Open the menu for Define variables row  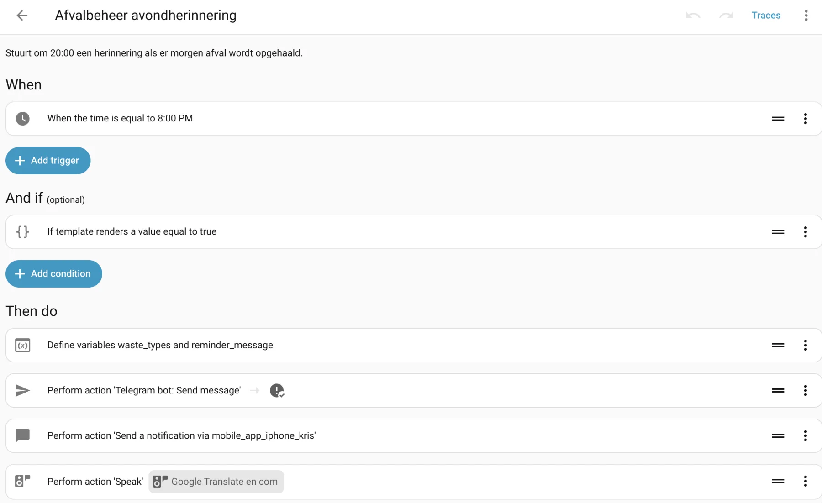click(x=805, y=345)
